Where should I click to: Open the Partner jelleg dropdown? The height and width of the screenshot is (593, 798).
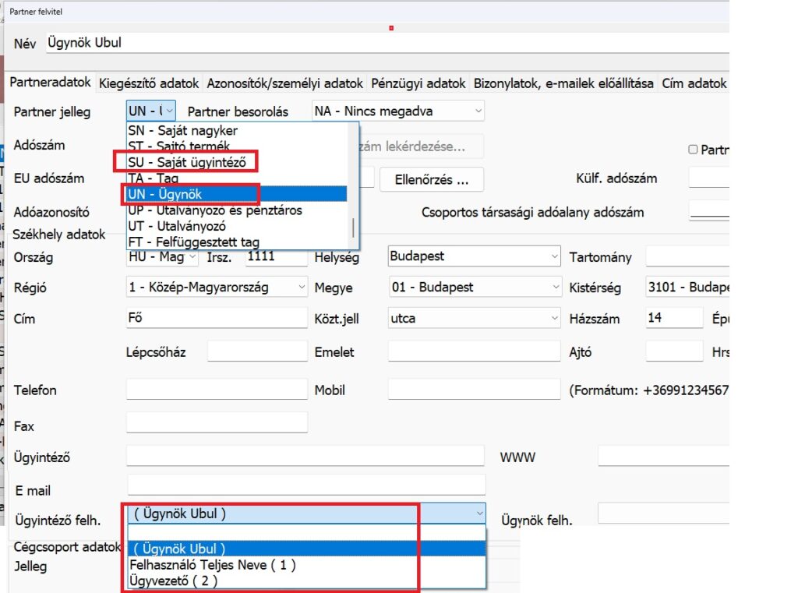click(151, 111)
